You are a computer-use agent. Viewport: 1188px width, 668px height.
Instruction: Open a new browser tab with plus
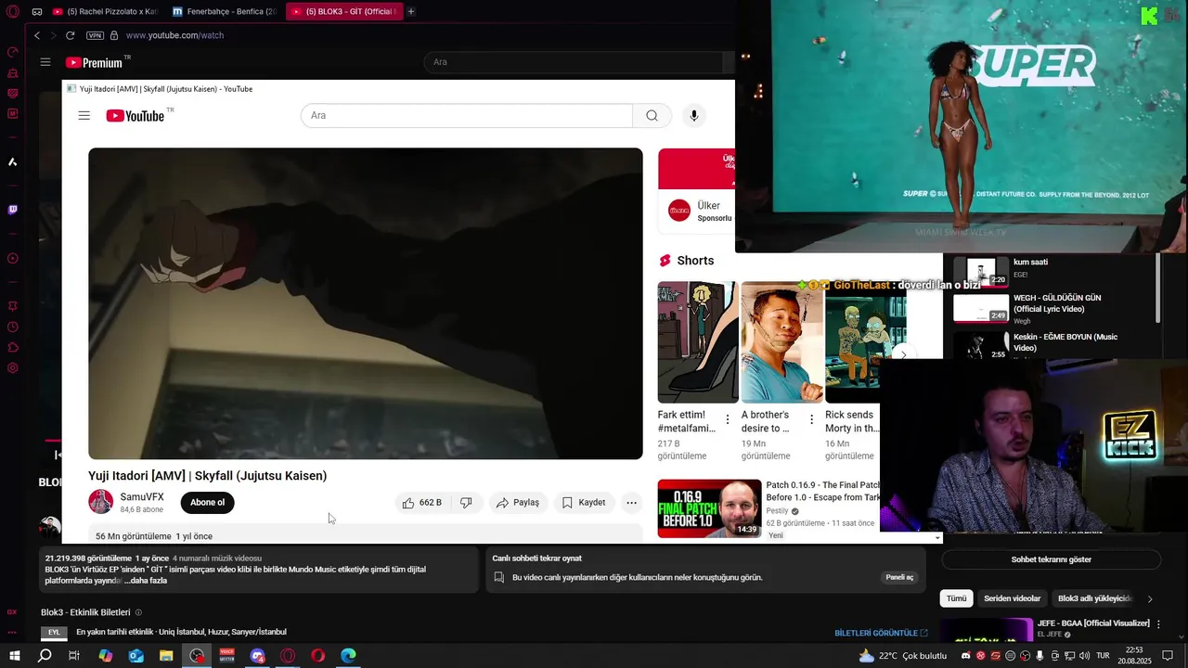coord(411,11)
